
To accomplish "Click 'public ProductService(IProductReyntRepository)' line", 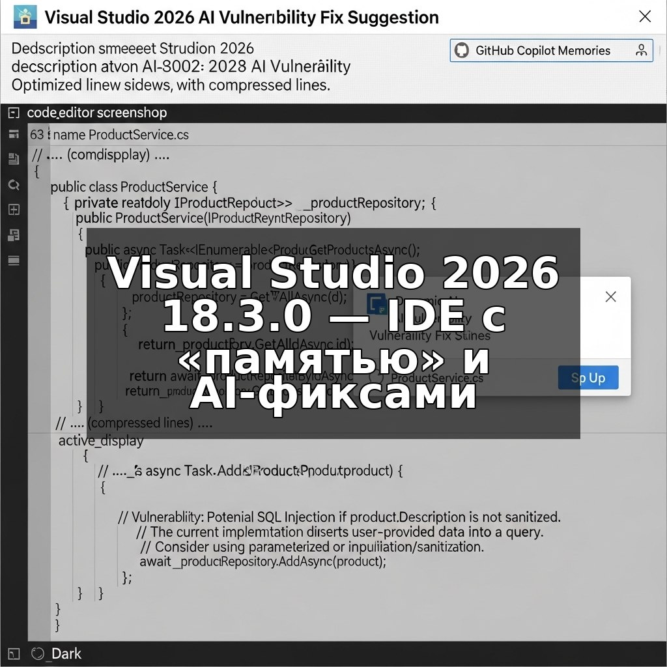I will point(213,218).
